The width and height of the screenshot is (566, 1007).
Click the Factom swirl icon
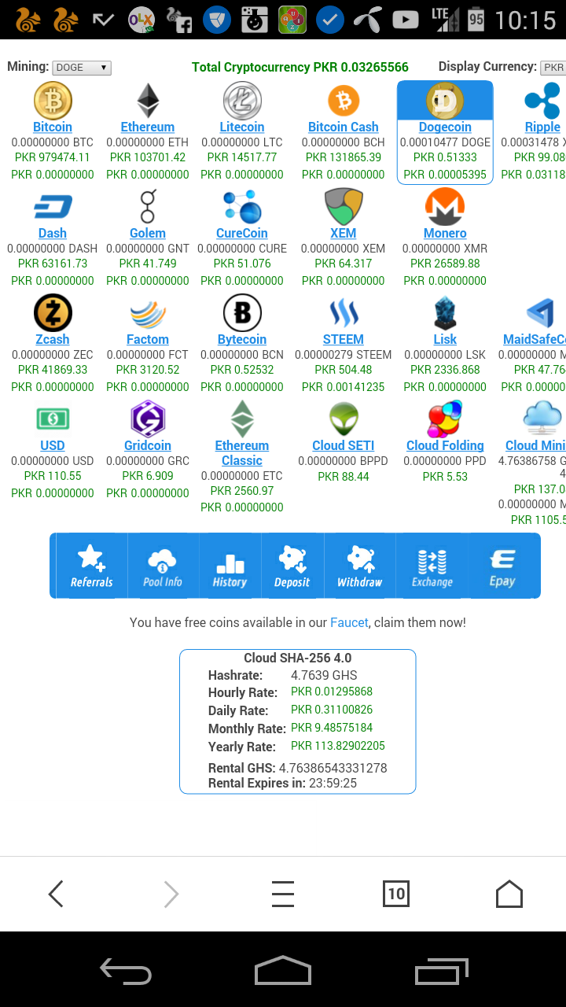point(148,314)
